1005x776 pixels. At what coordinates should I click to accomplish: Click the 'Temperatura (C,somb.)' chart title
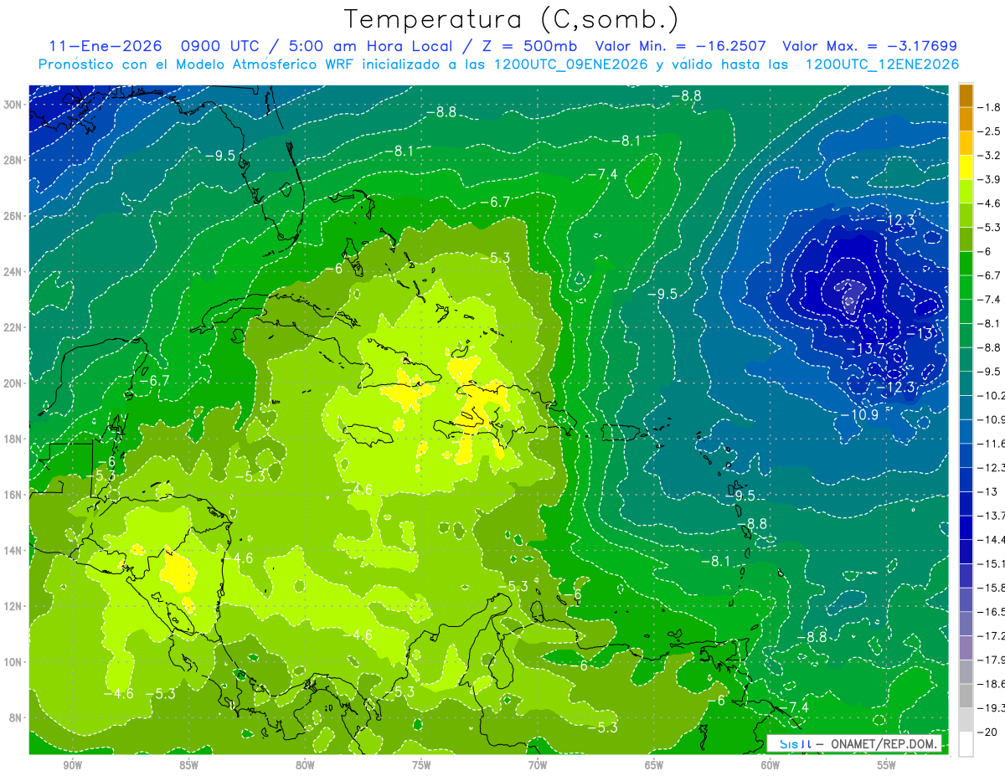512,19
